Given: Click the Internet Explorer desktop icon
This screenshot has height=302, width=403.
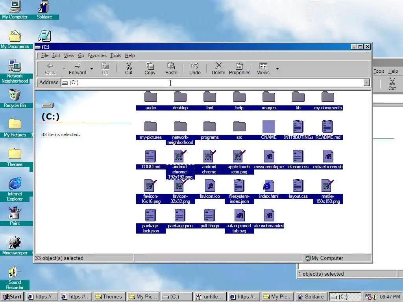Looking at the screenshot, I should 15,189.
